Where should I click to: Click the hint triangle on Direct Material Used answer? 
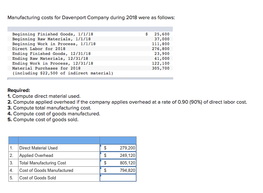102,146
